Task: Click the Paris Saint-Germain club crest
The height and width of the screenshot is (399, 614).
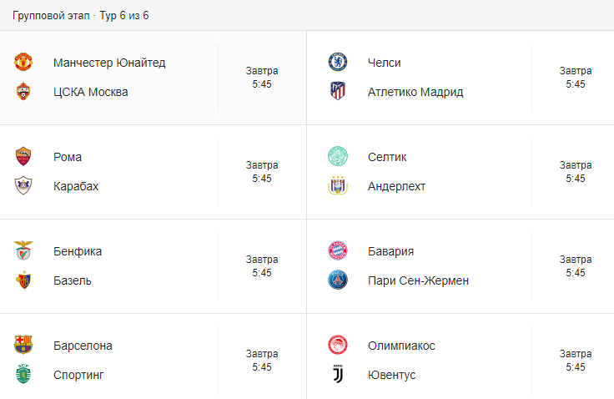Action: [338, 280]
